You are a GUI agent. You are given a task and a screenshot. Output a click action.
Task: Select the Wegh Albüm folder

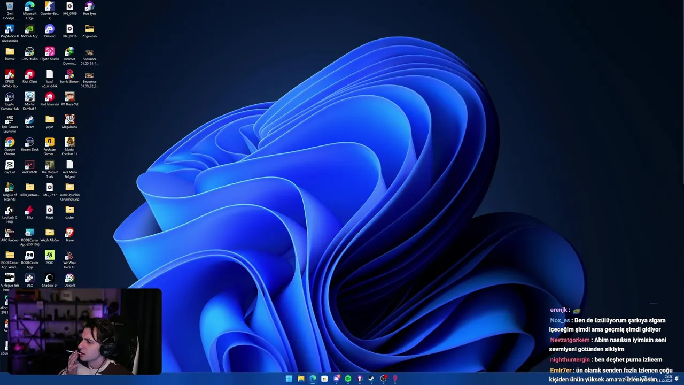point(49,235)
